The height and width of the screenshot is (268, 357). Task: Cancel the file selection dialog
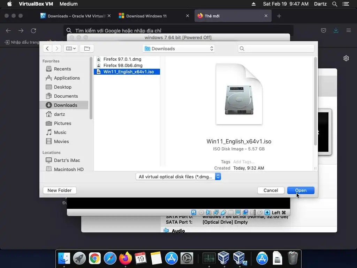[271, 190]
